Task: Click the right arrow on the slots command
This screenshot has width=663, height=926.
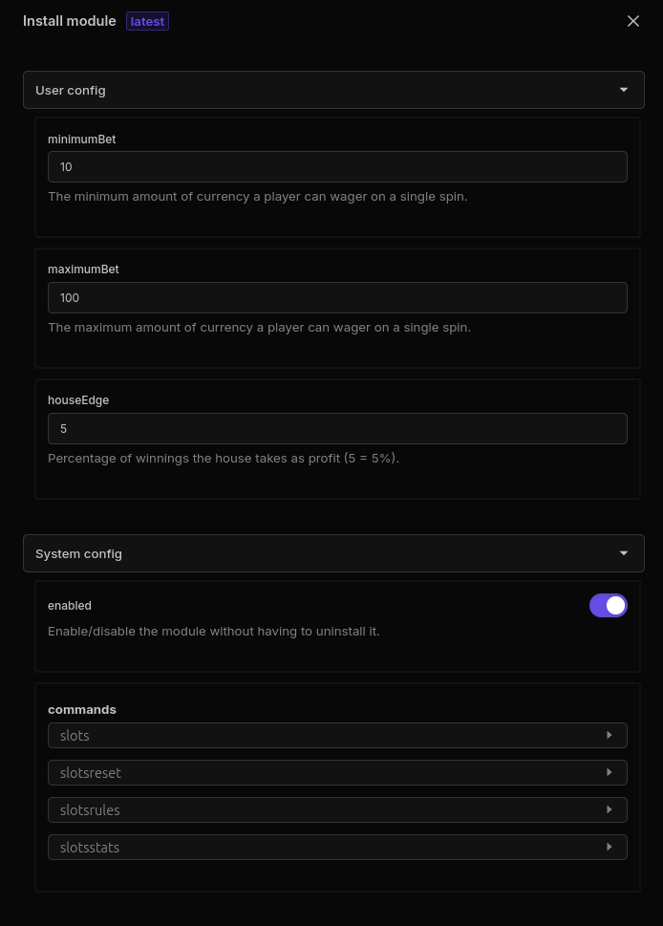Action: (x=610, y=735)
